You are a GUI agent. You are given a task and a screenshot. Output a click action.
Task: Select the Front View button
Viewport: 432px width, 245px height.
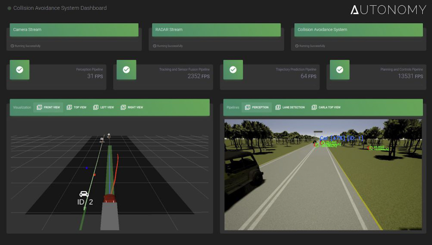tap(48, 107)
